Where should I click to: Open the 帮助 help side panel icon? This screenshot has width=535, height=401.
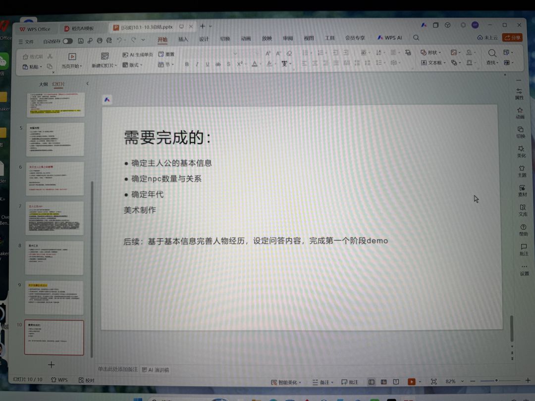[524, 230]
